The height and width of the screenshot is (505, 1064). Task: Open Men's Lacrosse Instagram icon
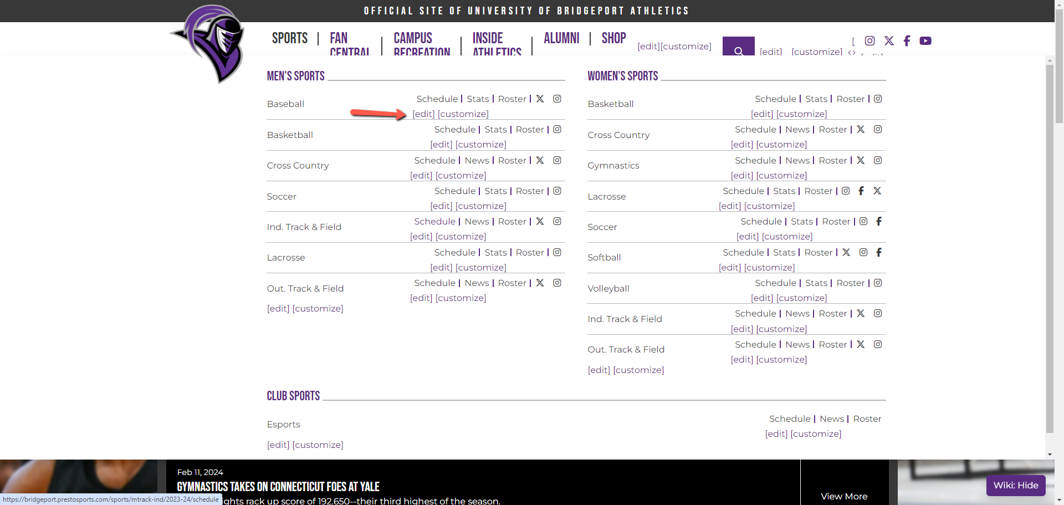(557, 252)
